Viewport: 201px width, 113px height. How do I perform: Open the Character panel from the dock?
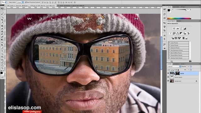[165, 35]
